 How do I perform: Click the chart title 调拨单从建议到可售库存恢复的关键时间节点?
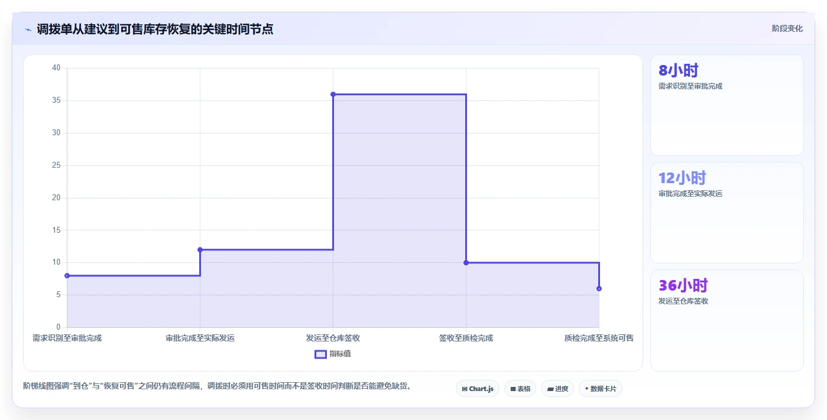tap(155, 29)
